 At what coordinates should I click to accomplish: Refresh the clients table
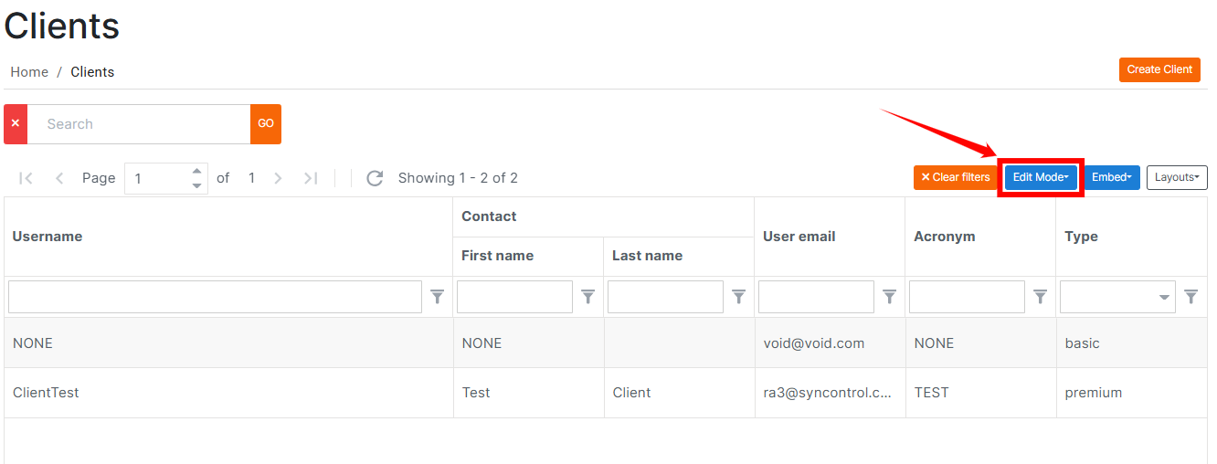pos(375,178)
